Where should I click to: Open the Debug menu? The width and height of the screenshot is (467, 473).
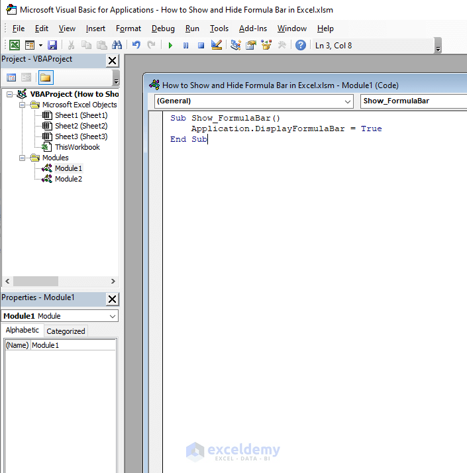(163, 28)
